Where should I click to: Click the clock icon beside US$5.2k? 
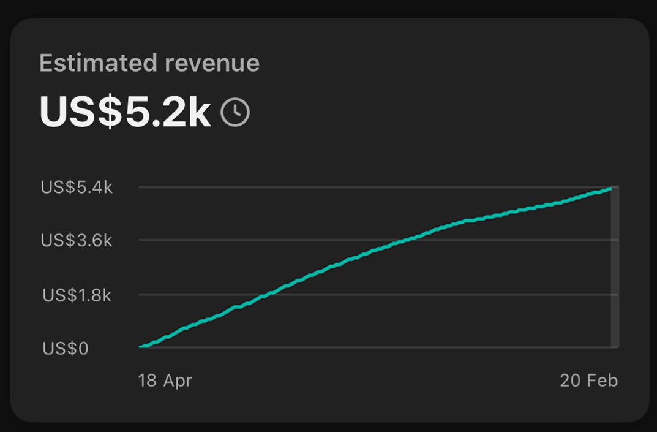235,112
